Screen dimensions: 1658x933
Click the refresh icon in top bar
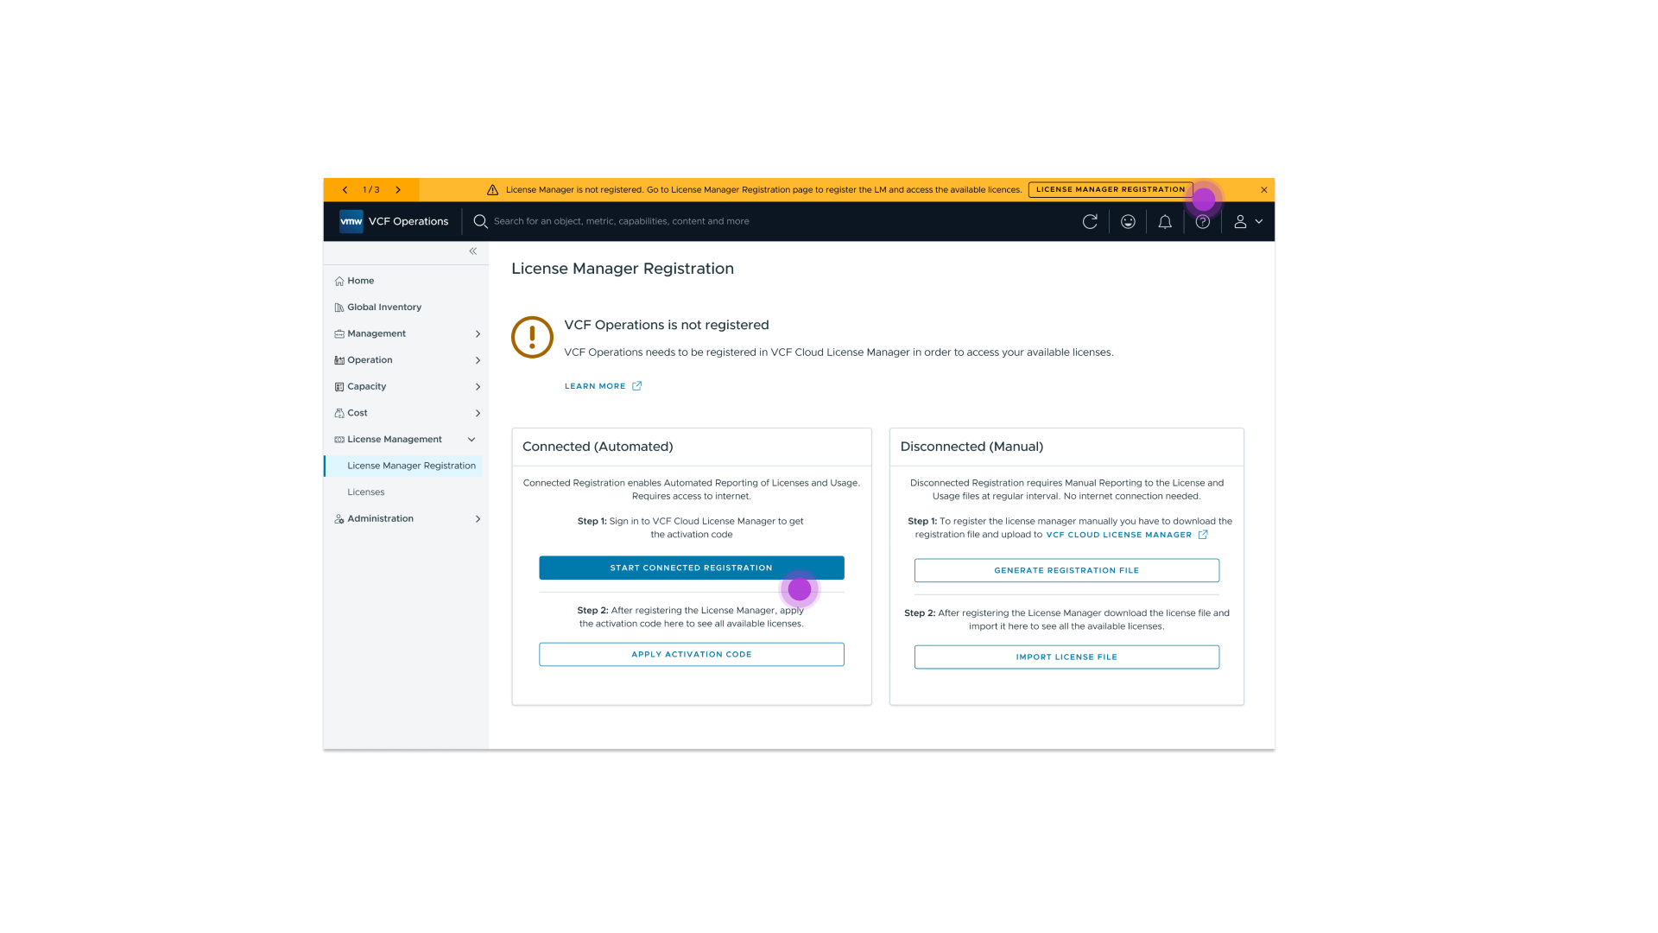point(1090,222)
